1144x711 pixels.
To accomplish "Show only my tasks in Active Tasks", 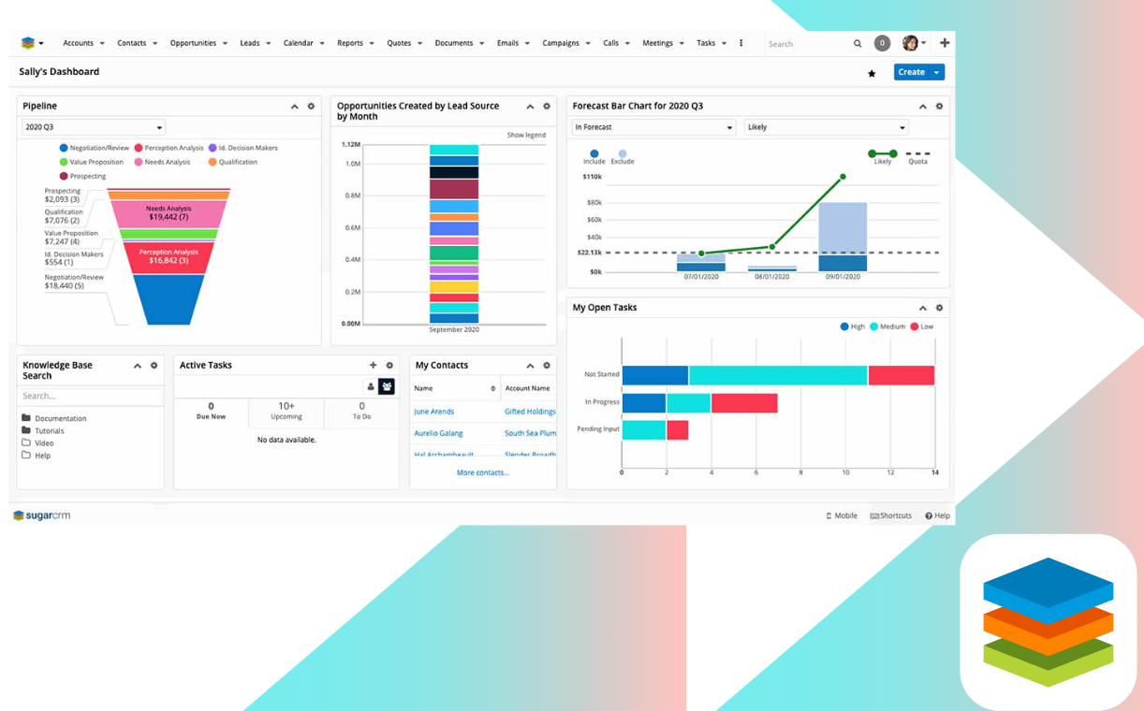I will coord(371,387).
